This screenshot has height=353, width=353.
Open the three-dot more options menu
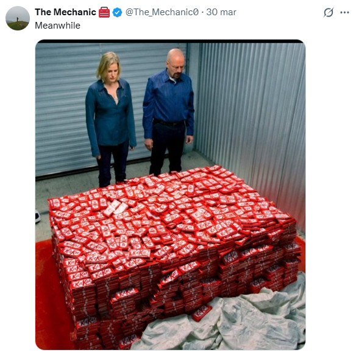344,12
